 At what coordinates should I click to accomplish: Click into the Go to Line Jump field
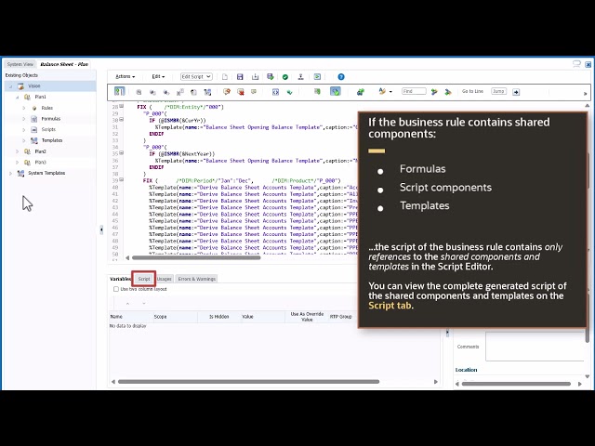click(498, 91)
